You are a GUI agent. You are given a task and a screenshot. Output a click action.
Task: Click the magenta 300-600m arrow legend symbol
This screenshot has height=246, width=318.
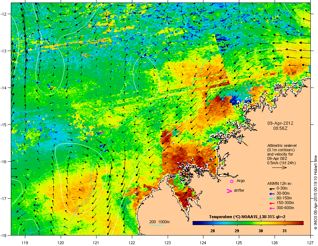272,208
